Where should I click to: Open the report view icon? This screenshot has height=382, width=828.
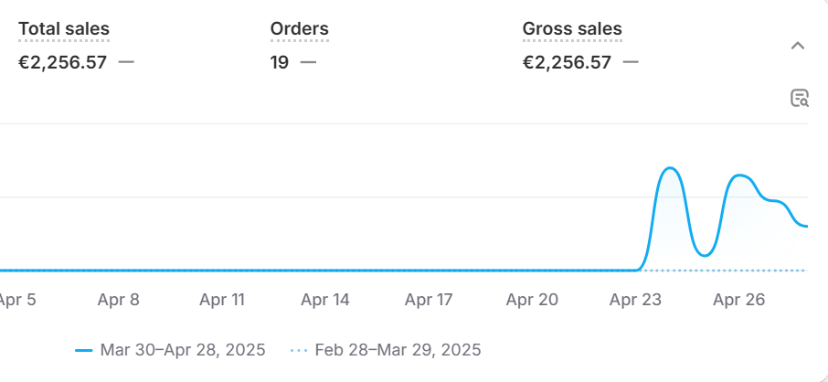[799, 99]
